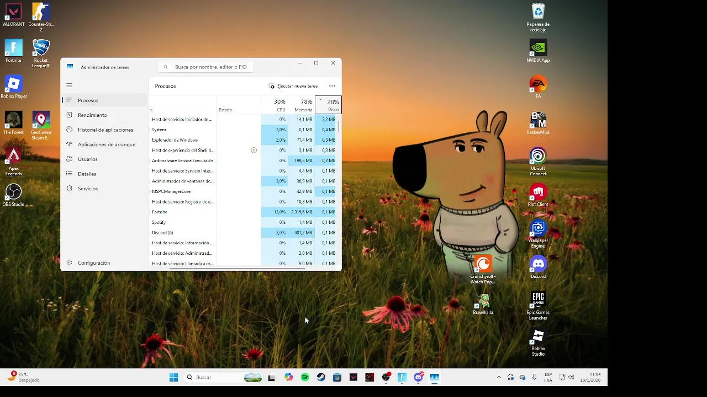707x397 pixels.
Task: Click ESP LAA keyboard language indicator
Action: 548,377
